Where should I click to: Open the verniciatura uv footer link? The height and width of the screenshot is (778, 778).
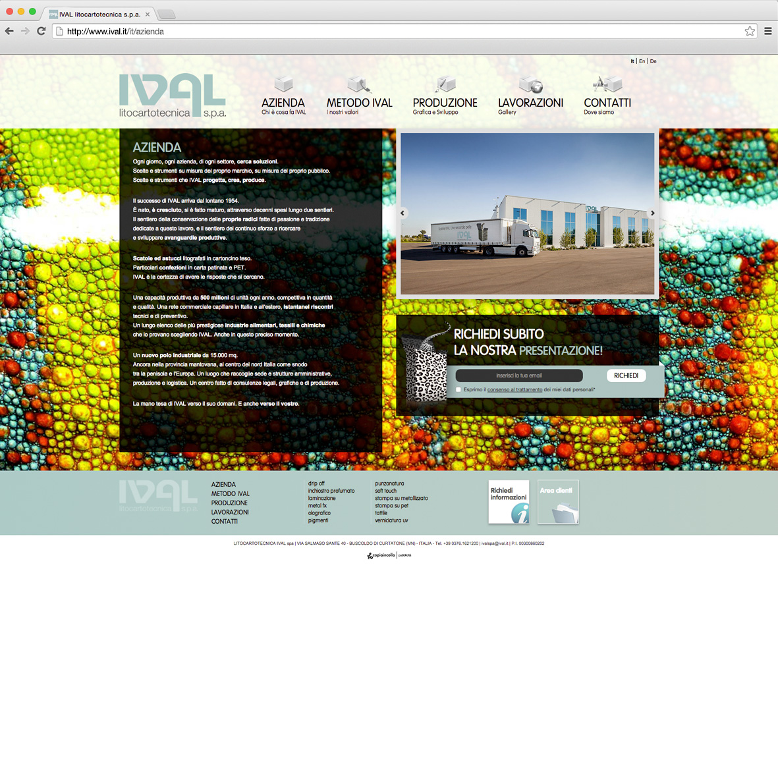[391, 520]
